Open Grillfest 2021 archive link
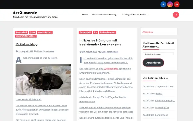 click(162, 108)
